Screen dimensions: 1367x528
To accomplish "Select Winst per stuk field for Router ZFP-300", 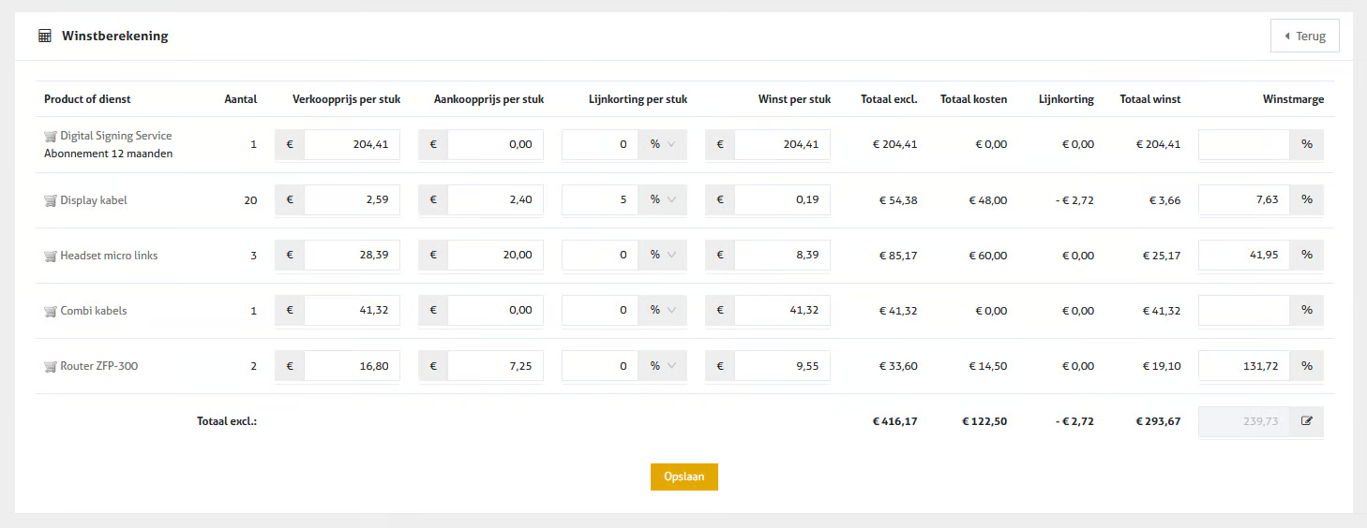I will pos(781,366).
